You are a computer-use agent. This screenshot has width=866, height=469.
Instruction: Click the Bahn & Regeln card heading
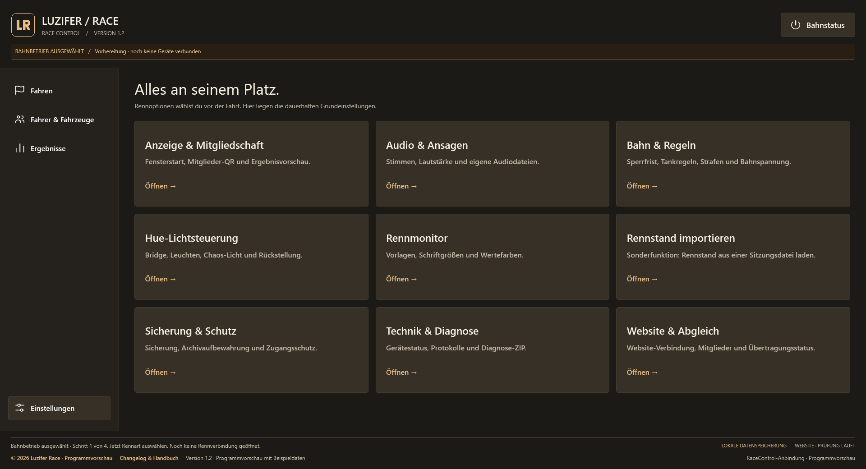click(x=661, y=145)
